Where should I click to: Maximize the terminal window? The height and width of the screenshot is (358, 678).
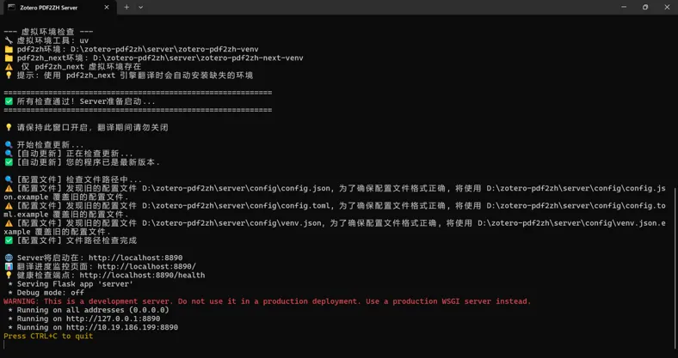pyautogui.click(x=645, y=8)
